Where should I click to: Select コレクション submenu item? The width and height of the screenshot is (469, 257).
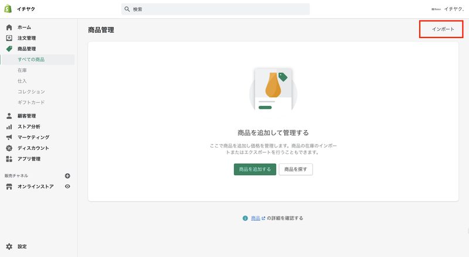31,92
